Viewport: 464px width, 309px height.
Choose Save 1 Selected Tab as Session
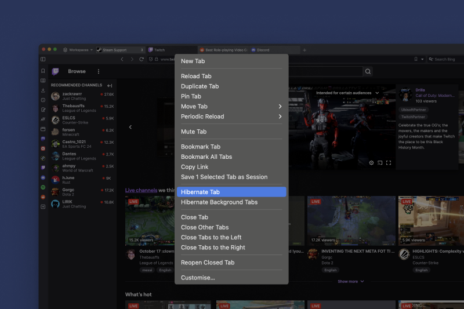pyautogui.click(x=231, y=177)
